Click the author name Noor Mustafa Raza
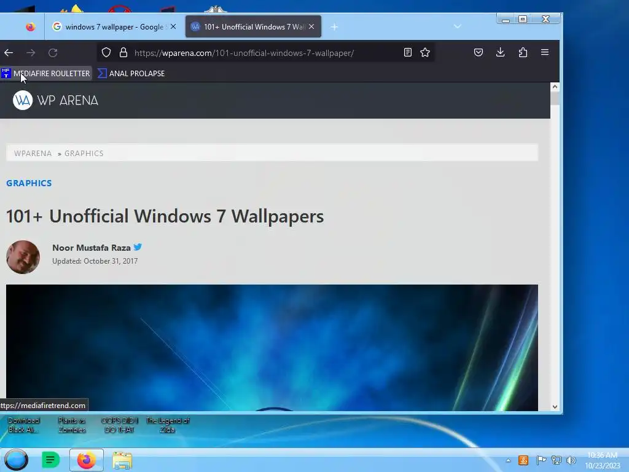This screenshot has height=472, width=629. point(92,248)
